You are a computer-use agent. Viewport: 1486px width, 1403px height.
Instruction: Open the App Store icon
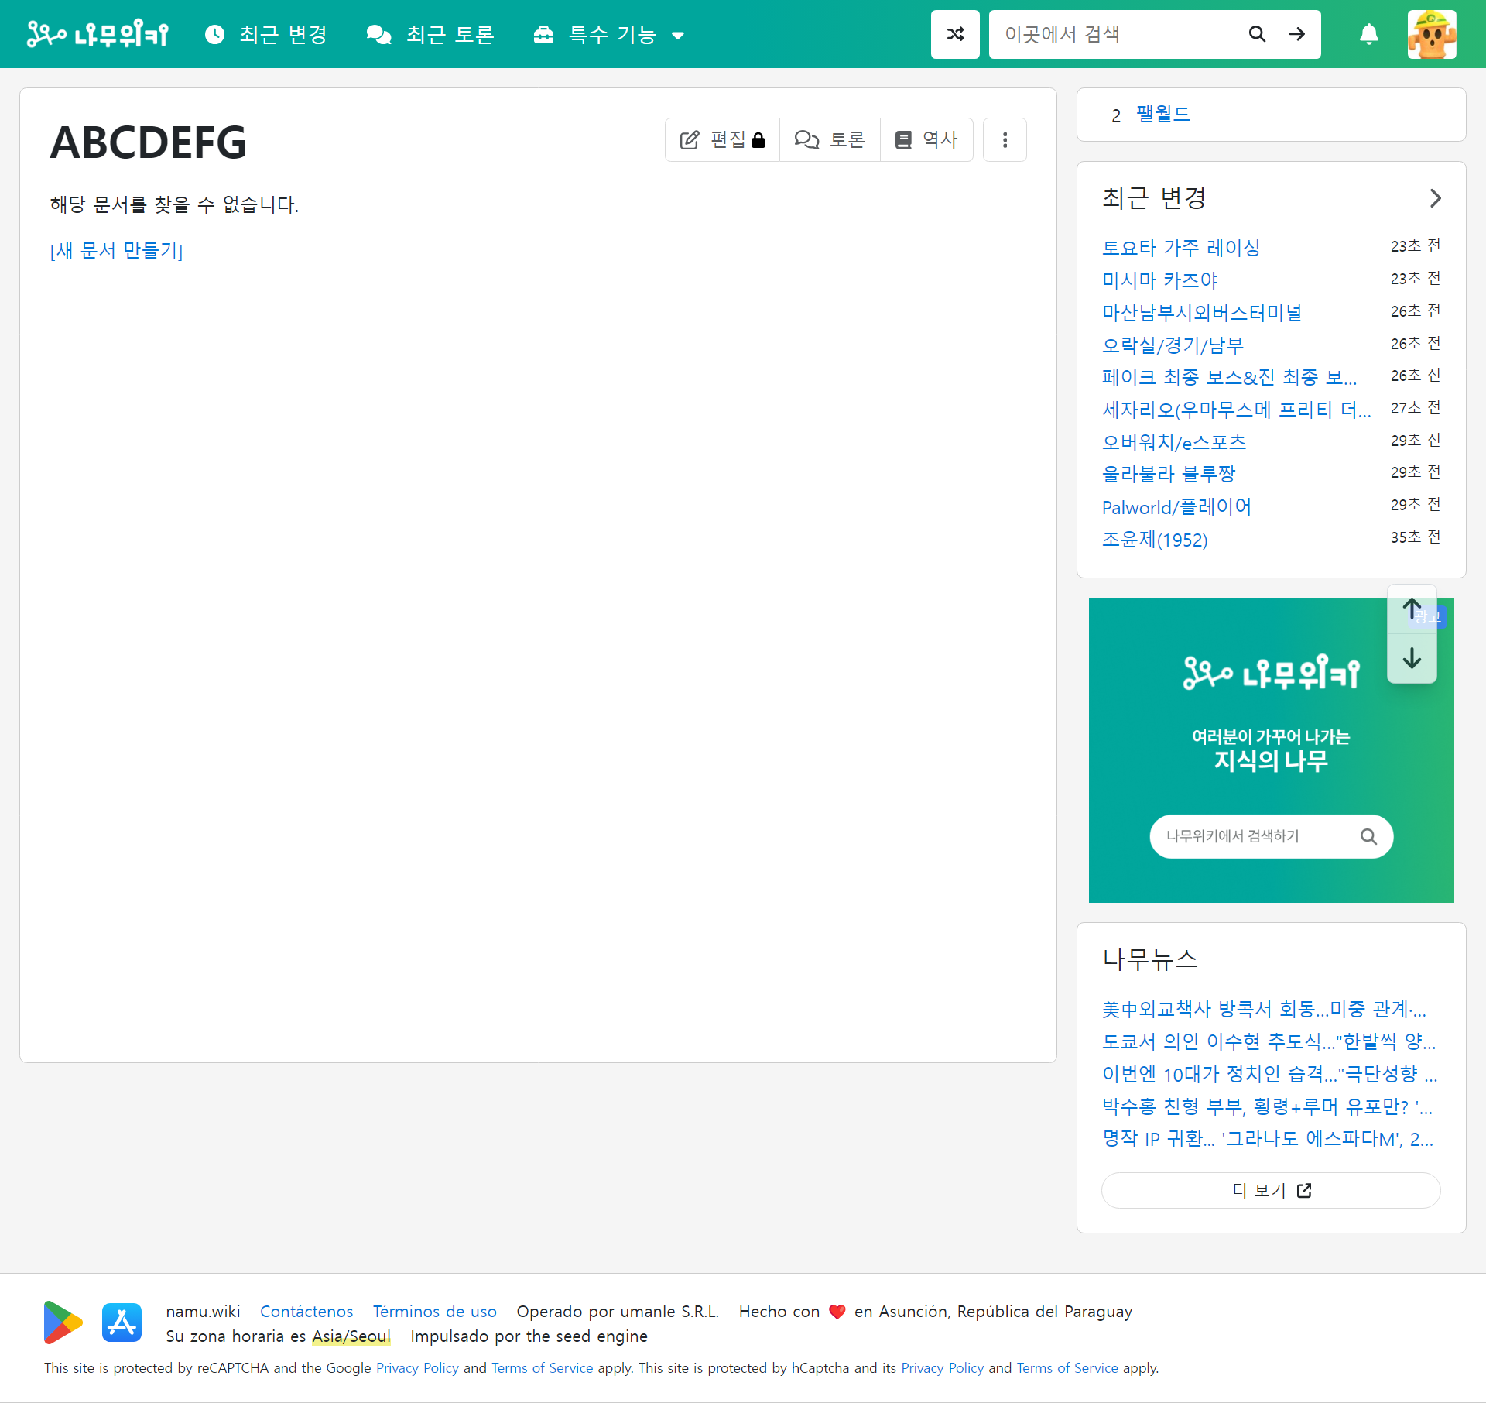[x=122, y=1323]
